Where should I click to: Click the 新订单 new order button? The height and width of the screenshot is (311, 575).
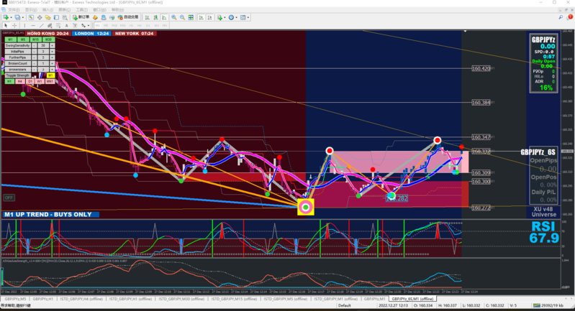coord(81,17)
